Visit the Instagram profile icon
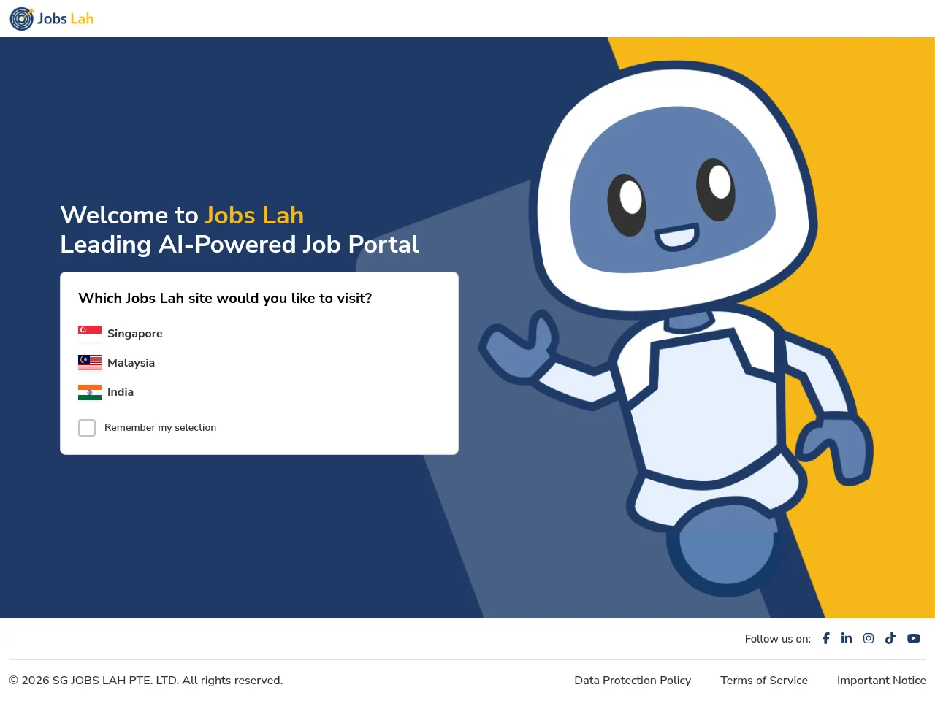 [869, 638]
